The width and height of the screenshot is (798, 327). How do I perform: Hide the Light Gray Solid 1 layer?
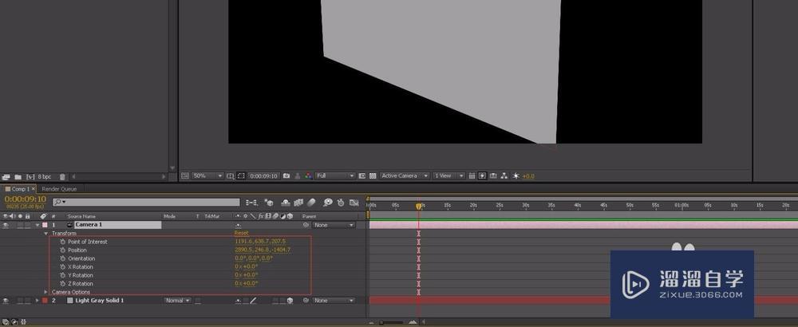(6, 301)
